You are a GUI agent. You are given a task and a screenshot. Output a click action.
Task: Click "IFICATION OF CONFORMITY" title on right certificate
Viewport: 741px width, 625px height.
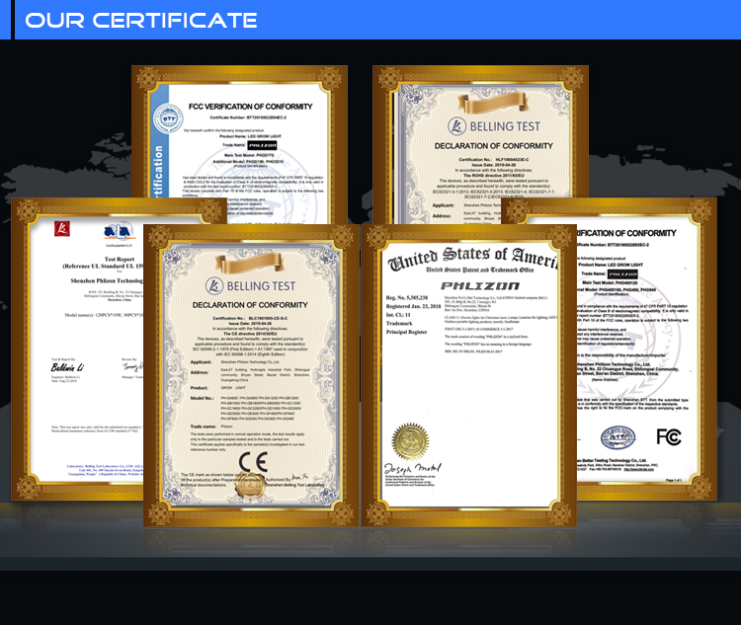pyautogui.click(x=626, y=233)
